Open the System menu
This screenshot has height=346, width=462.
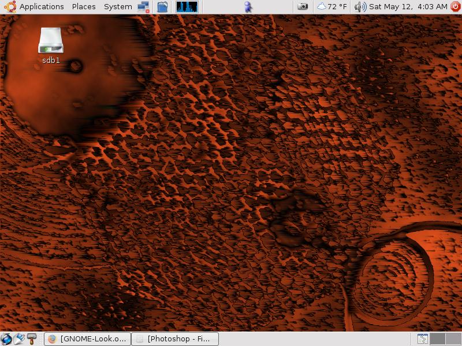[118, 6]
